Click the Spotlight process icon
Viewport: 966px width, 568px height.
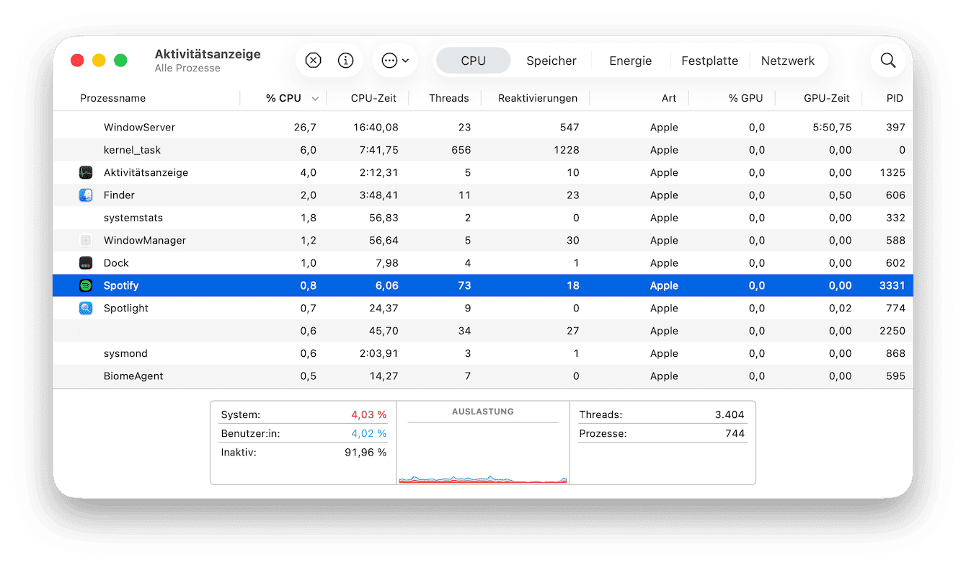click(86, 309)
